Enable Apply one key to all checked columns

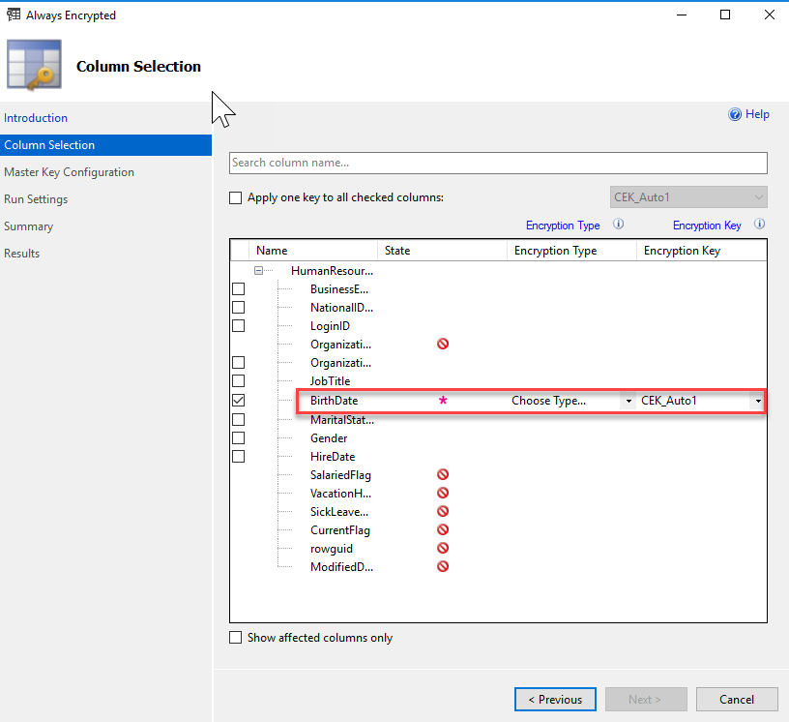click(x=236, y=197)
